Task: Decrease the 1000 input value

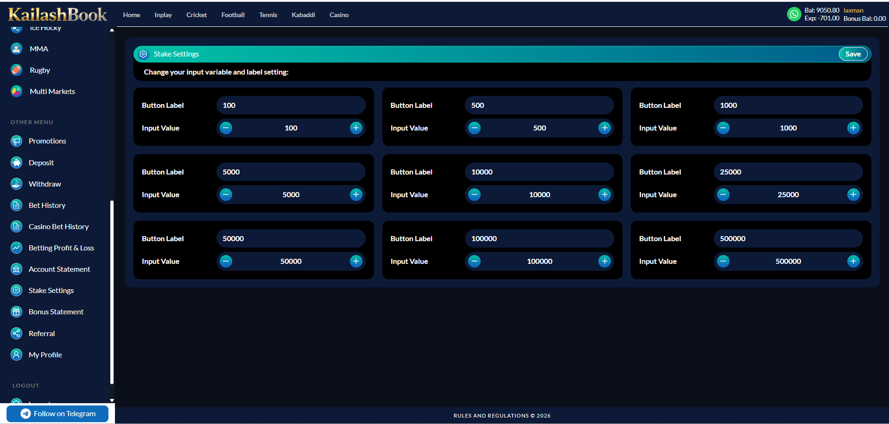Action: coord(723,128)
